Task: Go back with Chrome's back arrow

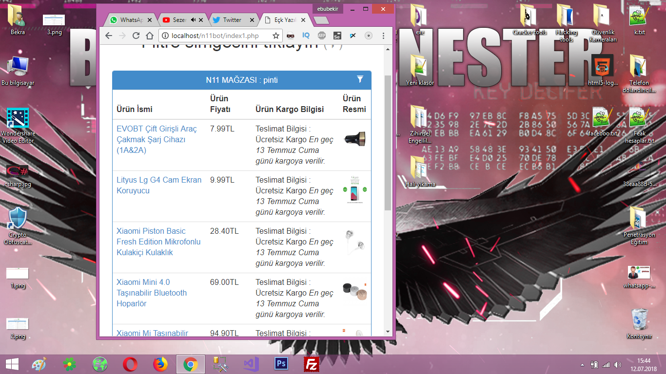Action: click(x=109, y=36)
